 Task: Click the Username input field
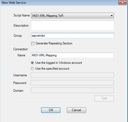(x=72, y=75)
